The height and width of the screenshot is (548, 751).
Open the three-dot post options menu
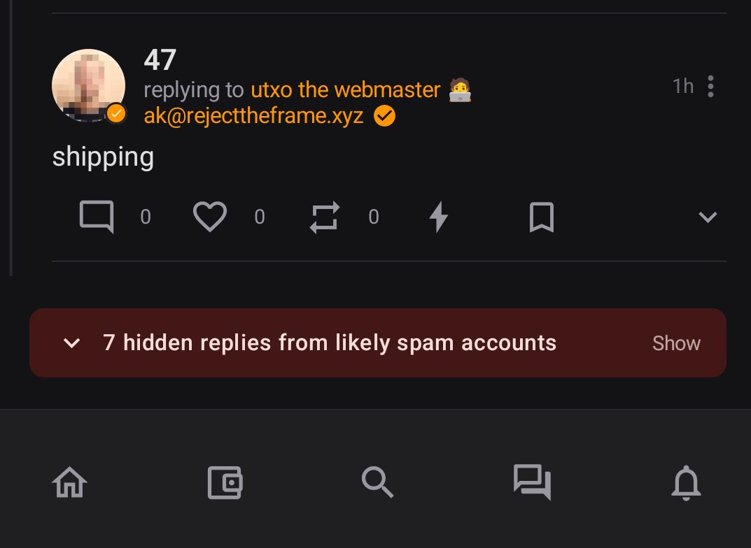(x=710, y=87)
